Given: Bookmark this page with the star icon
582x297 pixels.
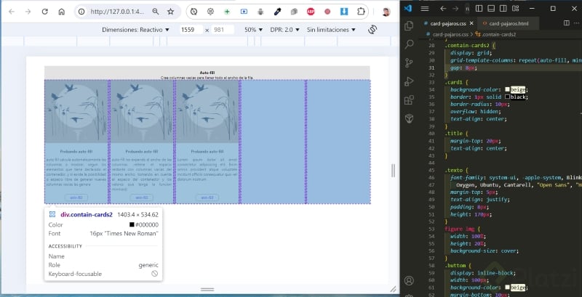Looking at the screenshot, I should coord(170,12).
